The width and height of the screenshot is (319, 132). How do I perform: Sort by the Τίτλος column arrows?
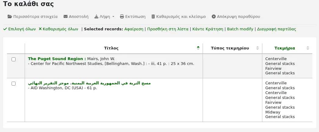198,48
